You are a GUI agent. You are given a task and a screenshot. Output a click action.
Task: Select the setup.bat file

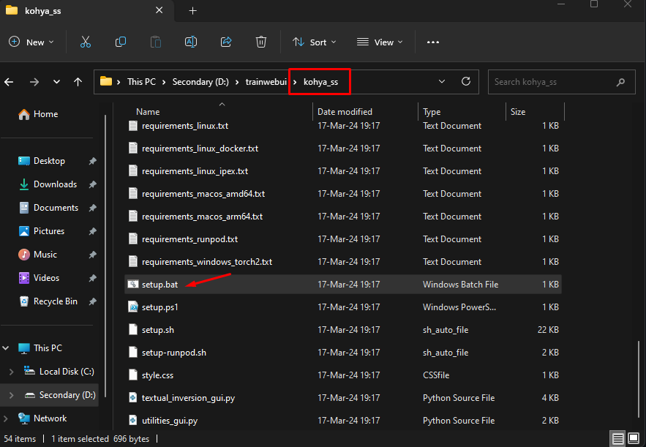(x=159, y=285)
